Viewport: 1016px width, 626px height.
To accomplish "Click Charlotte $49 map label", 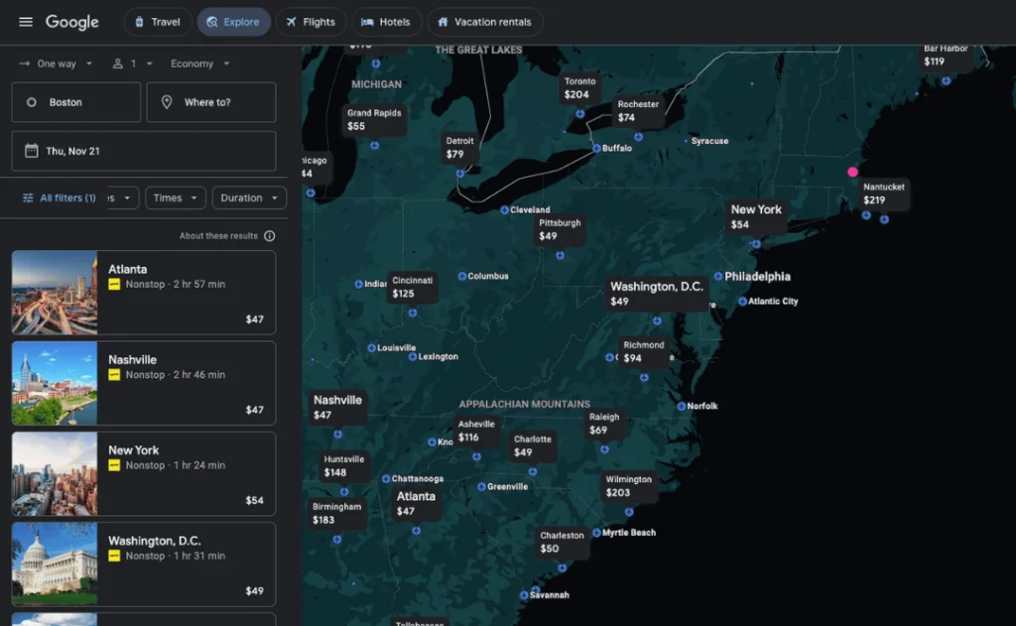I will pyautogui.click(x=533, y=445).
